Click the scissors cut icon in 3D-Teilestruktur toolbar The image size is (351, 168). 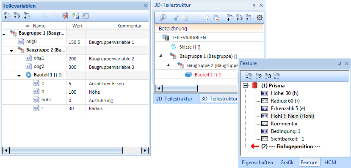[176, 18]
